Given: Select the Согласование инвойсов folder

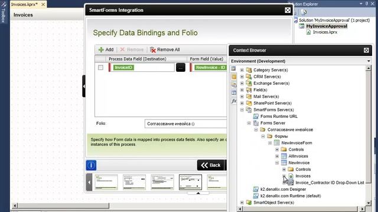Looking at the screenshot, I should point(290,130).
